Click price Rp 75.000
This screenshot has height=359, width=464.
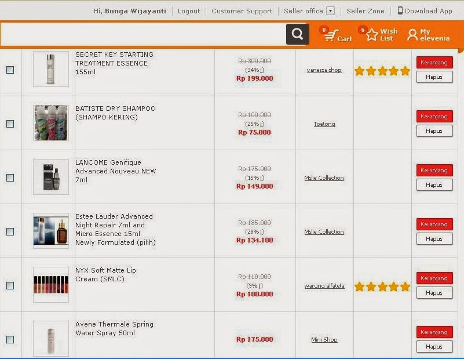(x=254, y=132)
